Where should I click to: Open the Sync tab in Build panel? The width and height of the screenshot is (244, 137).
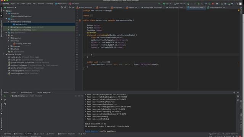coord(14,92)
